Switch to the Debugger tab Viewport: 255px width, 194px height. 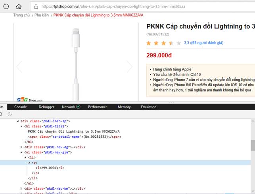pyautogui.click(x=46, y=107)
